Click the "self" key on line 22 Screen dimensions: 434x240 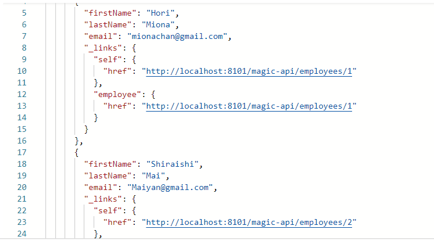(107, 211)
